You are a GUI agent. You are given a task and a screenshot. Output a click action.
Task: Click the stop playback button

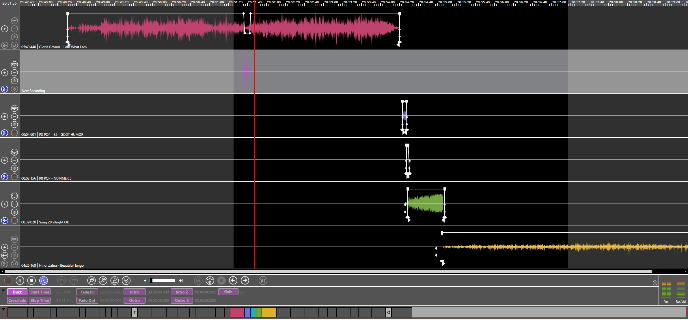(x=31, y=281)
